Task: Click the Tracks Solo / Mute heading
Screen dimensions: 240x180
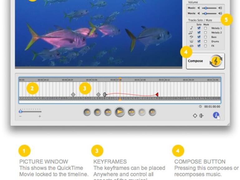Action: (200, 20)
